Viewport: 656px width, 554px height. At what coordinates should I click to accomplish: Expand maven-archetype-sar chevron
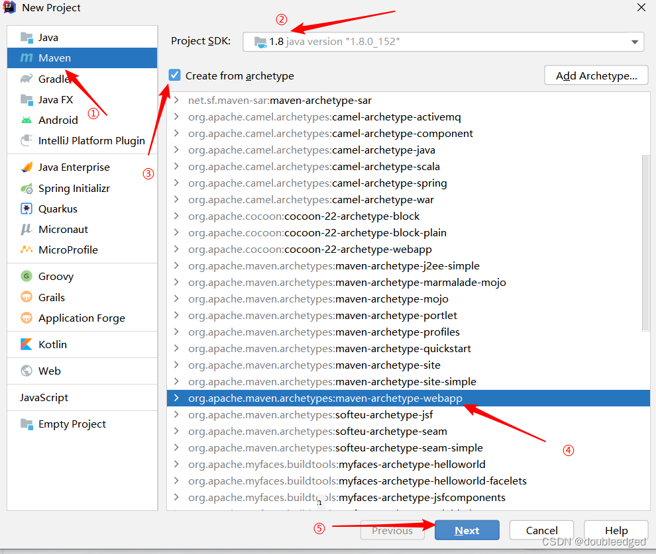click(x=176, y=100)
